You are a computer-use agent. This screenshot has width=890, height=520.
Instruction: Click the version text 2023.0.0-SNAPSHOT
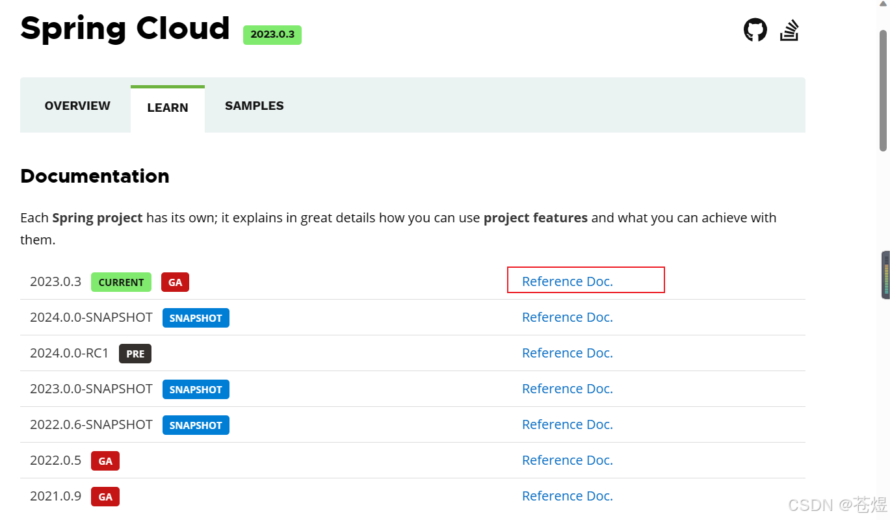tap(91, 389)
